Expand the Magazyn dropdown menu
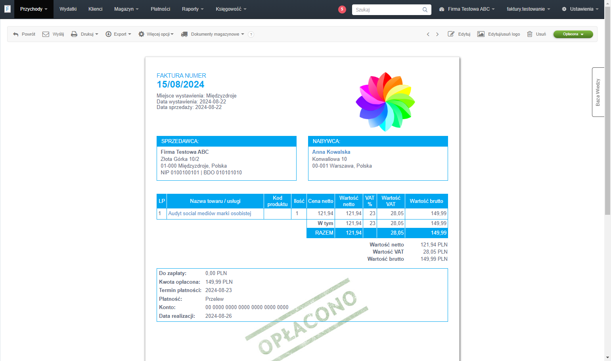This screenshot has width=611, height=361. coord(126,9)
